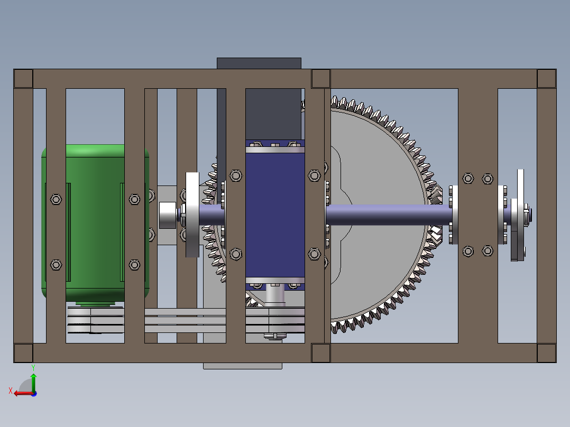Pick the top-center corner block of the frame

click(320, 79)
